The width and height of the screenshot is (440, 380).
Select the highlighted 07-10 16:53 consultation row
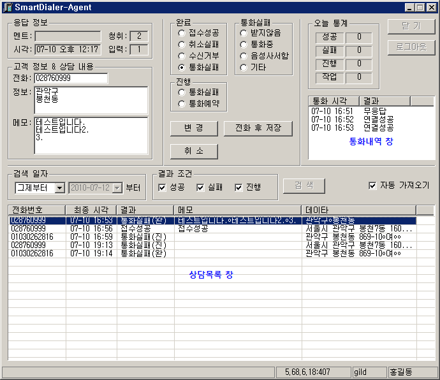[x=212, y=221]
